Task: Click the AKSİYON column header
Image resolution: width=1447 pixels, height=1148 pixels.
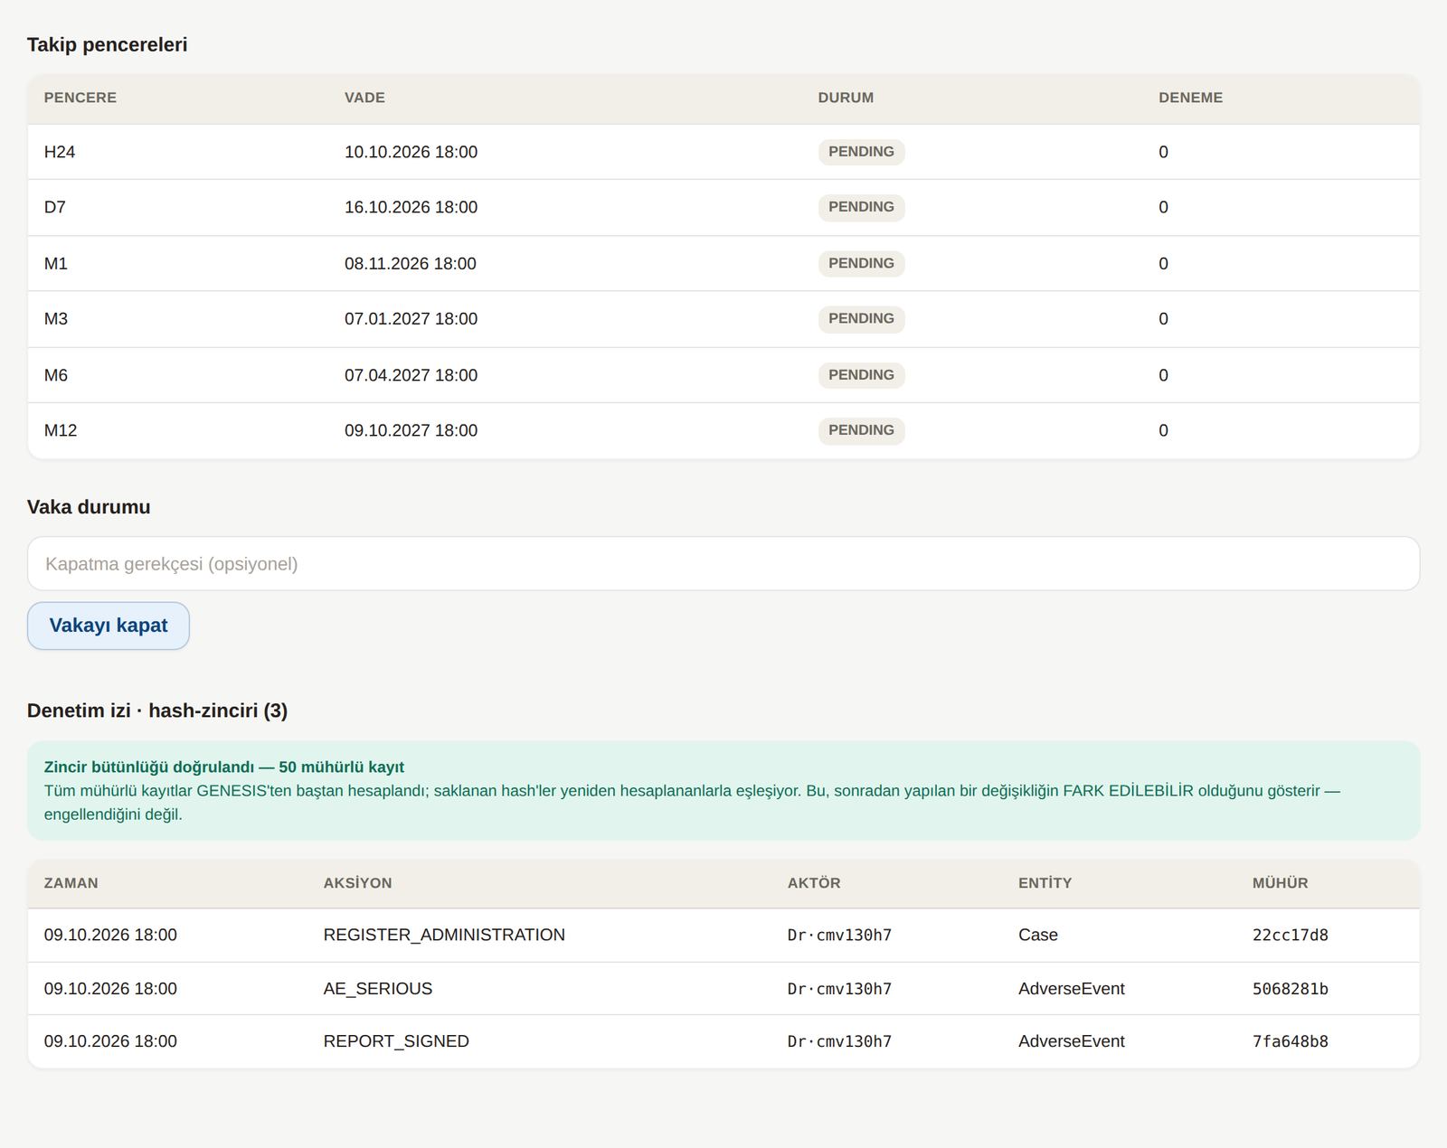Action: (357, 883)
